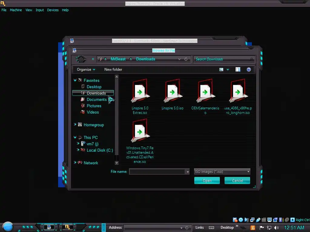
Task: Expand the address bar history dropdown
Action: point(179,59)
